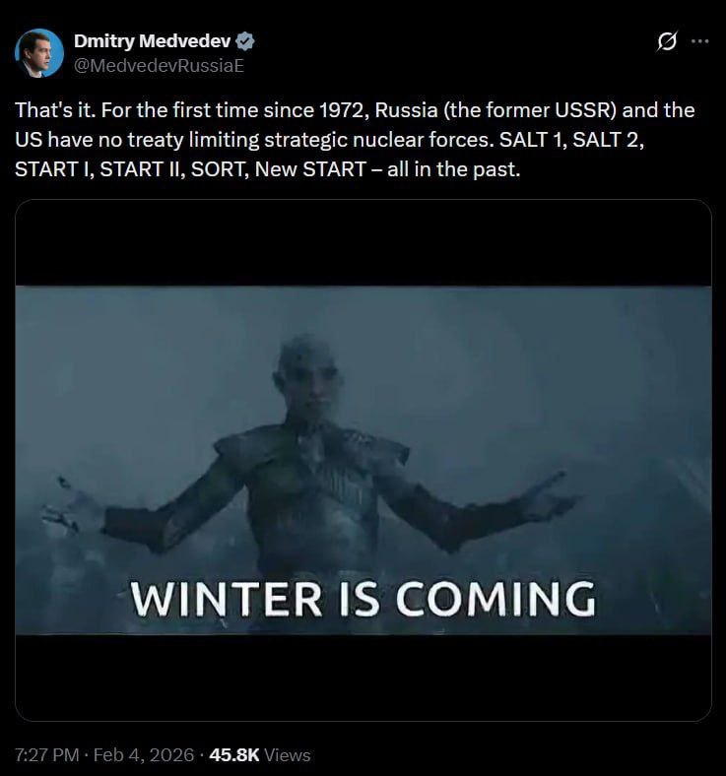Click the 7:27 PM timestamp
This screenshot has height=776, width=726.
click(x=47, y=754)
